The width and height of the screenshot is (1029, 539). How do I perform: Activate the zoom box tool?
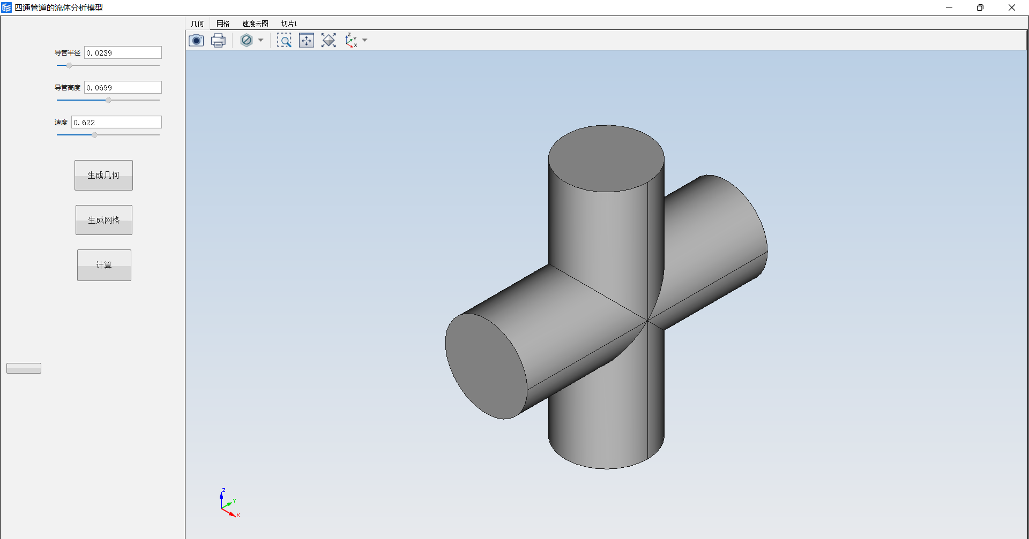(x=284, y=40)
